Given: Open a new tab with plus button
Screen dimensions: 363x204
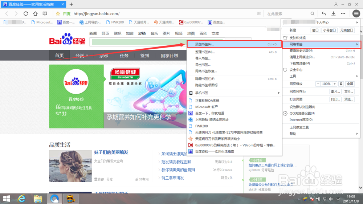Looking at the screenshot, I should pyautogui.click(x=71, y=4).
